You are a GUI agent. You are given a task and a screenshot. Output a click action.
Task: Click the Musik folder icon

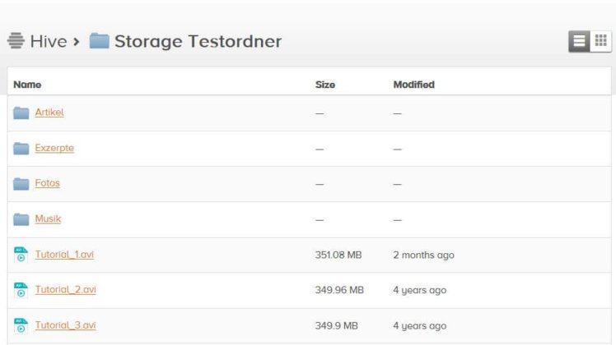[x=21, y=219]
